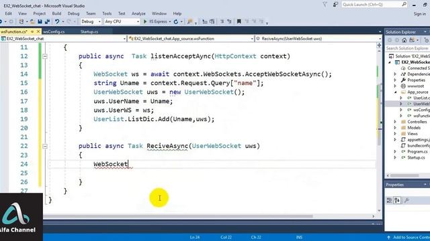430x241 pixels.
Task: Collapse the App_source folder node
Action: click(x=396, y=92)
